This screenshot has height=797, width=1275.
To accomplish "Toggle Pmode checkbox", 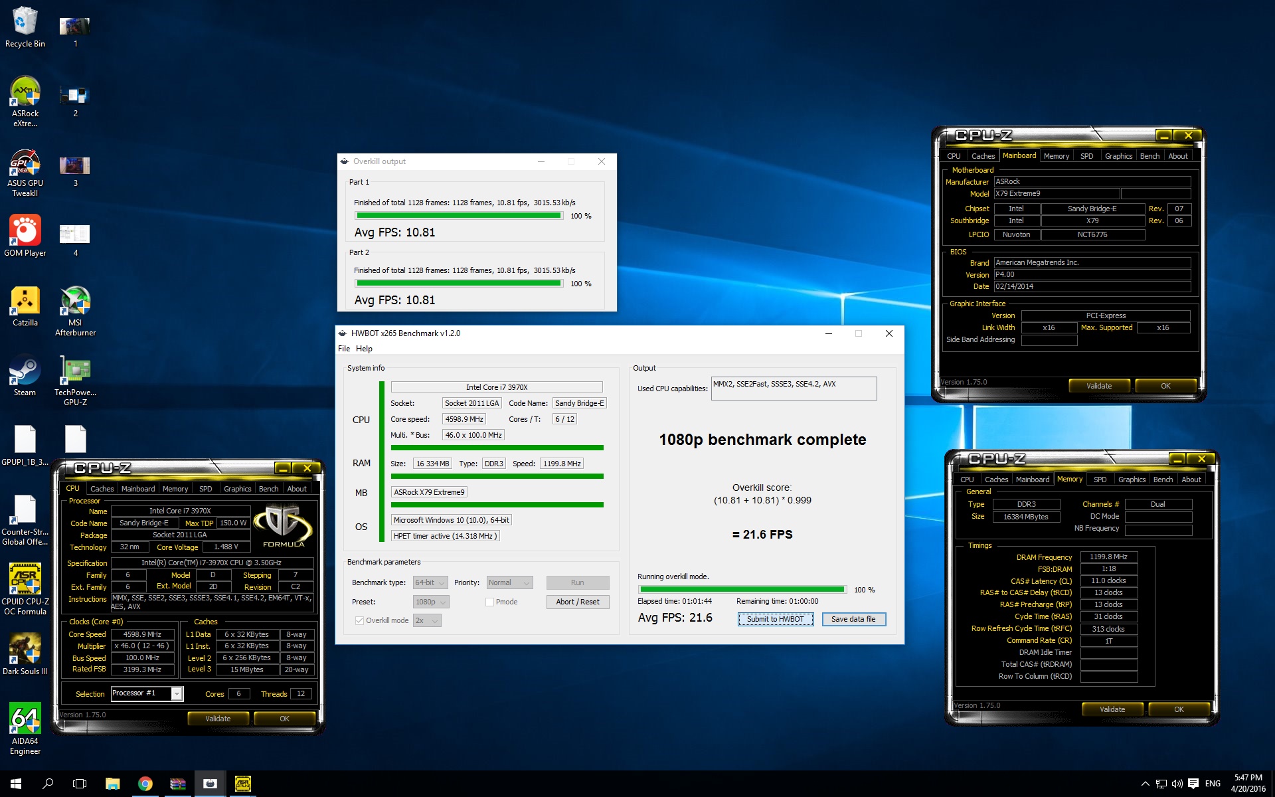I will 489,602.
